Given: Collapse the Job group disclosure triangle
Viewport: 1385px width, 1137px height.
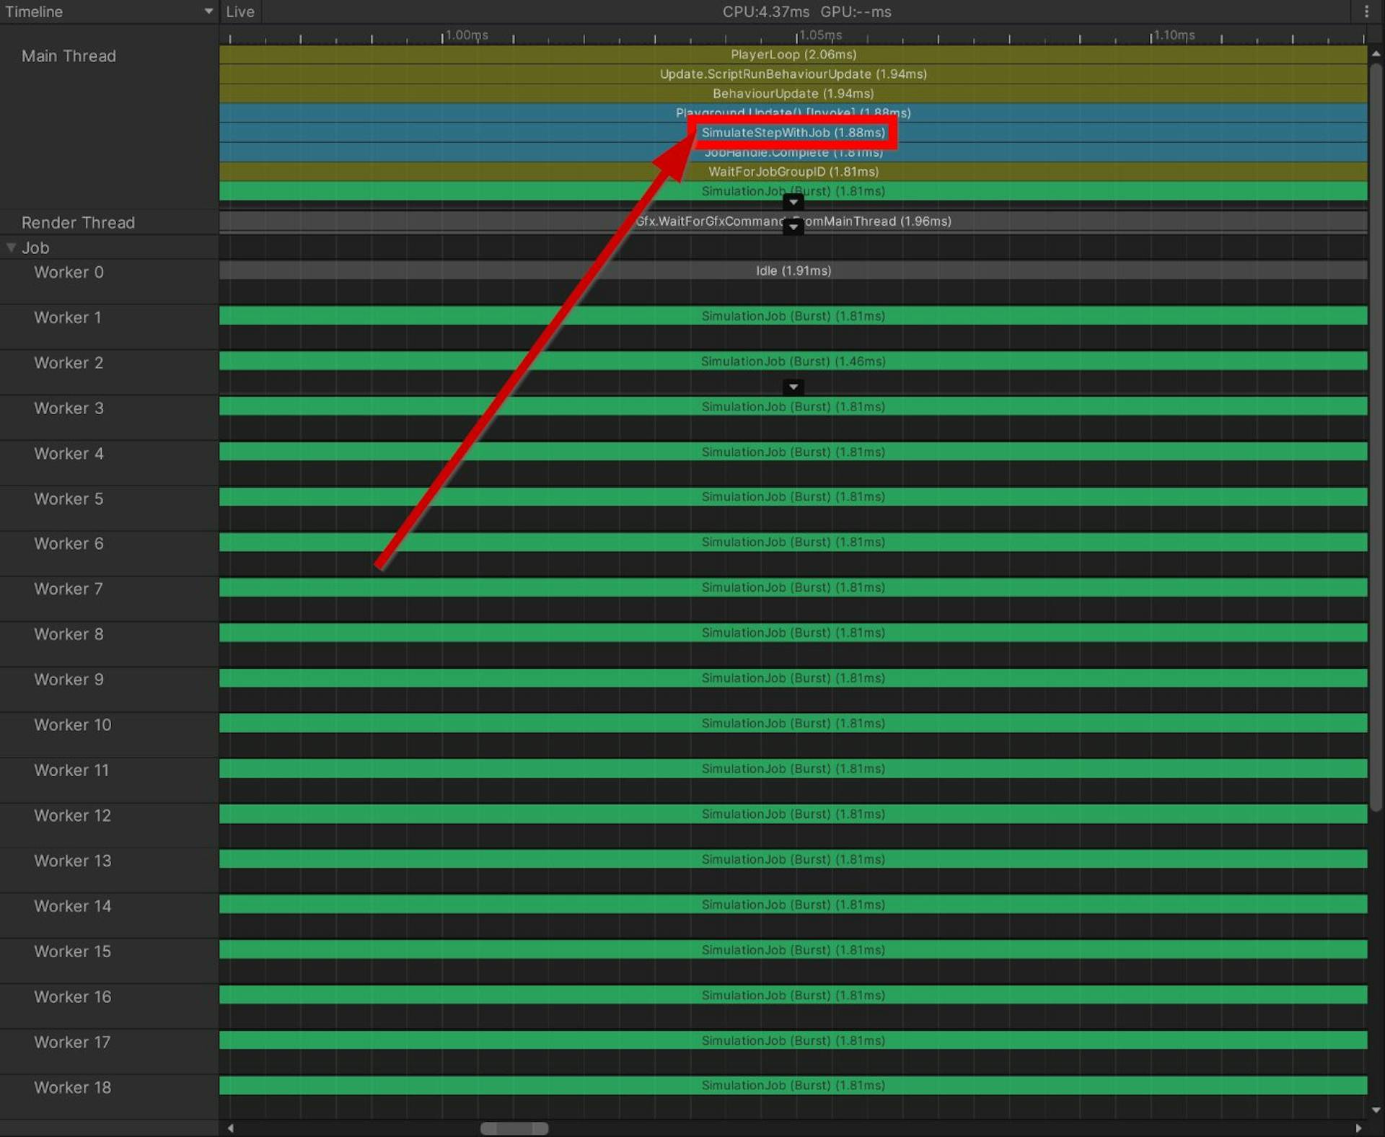Looking at the screenshot, I should coord(11,247).
